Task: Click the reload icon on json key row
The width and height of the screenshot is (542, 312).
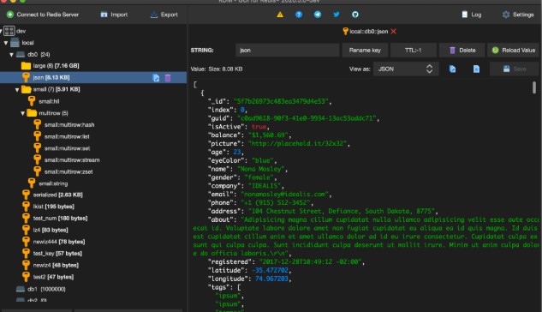Action: pos(156,78)
